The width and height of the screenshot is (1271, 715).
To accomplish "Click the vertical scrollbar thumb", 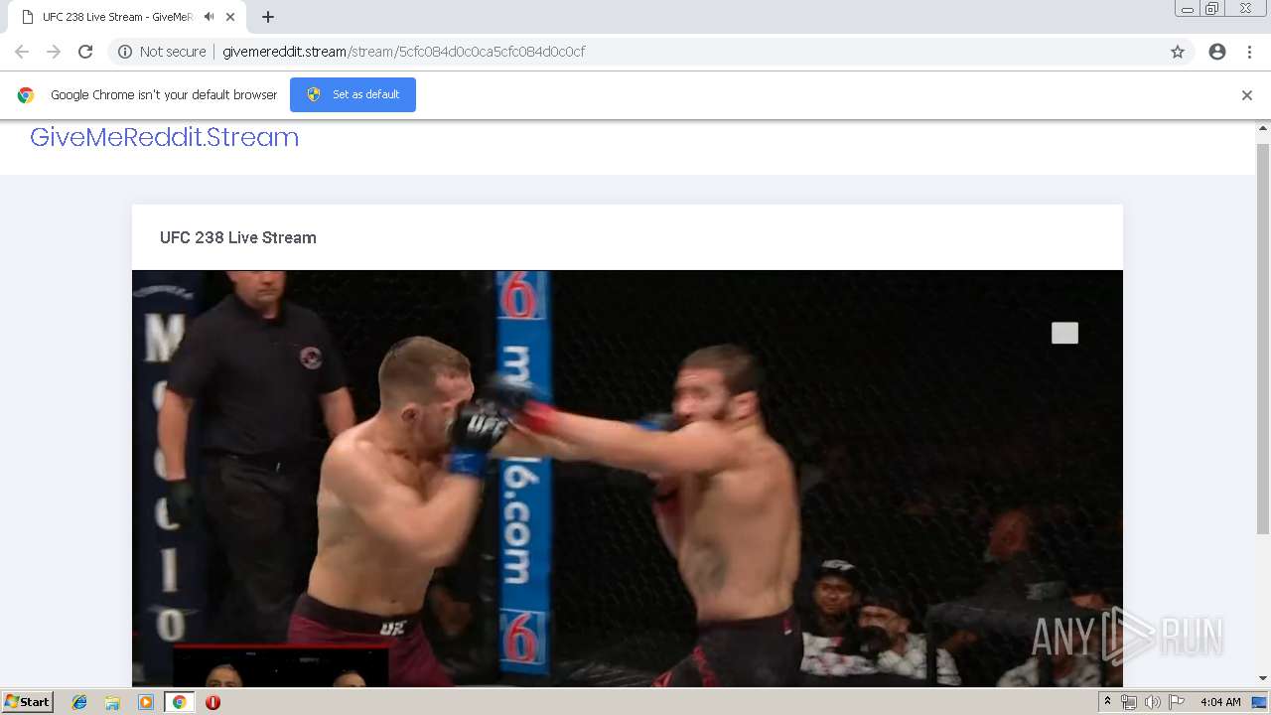I will pyautogui.click(x=1263, y=338).
